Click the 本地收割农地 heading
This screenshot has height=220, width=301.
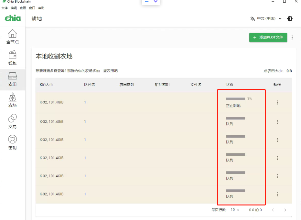[x=54, y=57]
